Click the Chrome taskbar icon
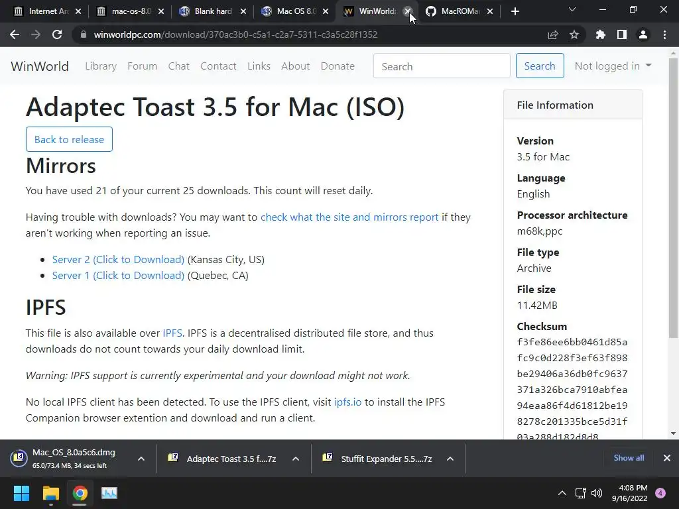Image resolution: width=679 pixels, height=509 pixels. [x=80, y=493]
